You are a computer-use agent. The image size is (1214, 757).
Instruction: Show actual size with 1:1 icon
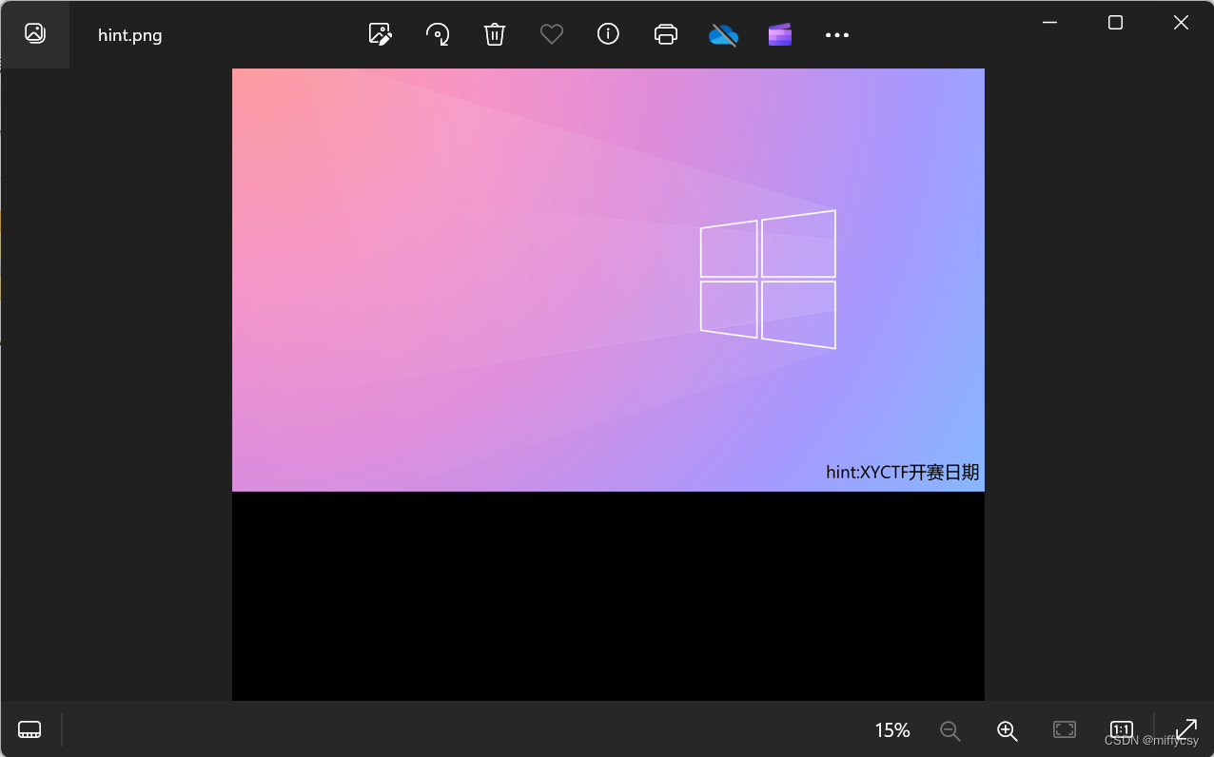click(1122, 729)
